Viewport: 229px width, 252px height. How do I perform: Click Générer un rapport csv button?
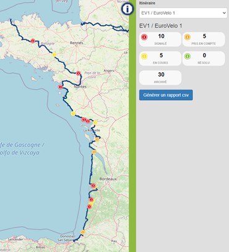[x=166, y=95]
